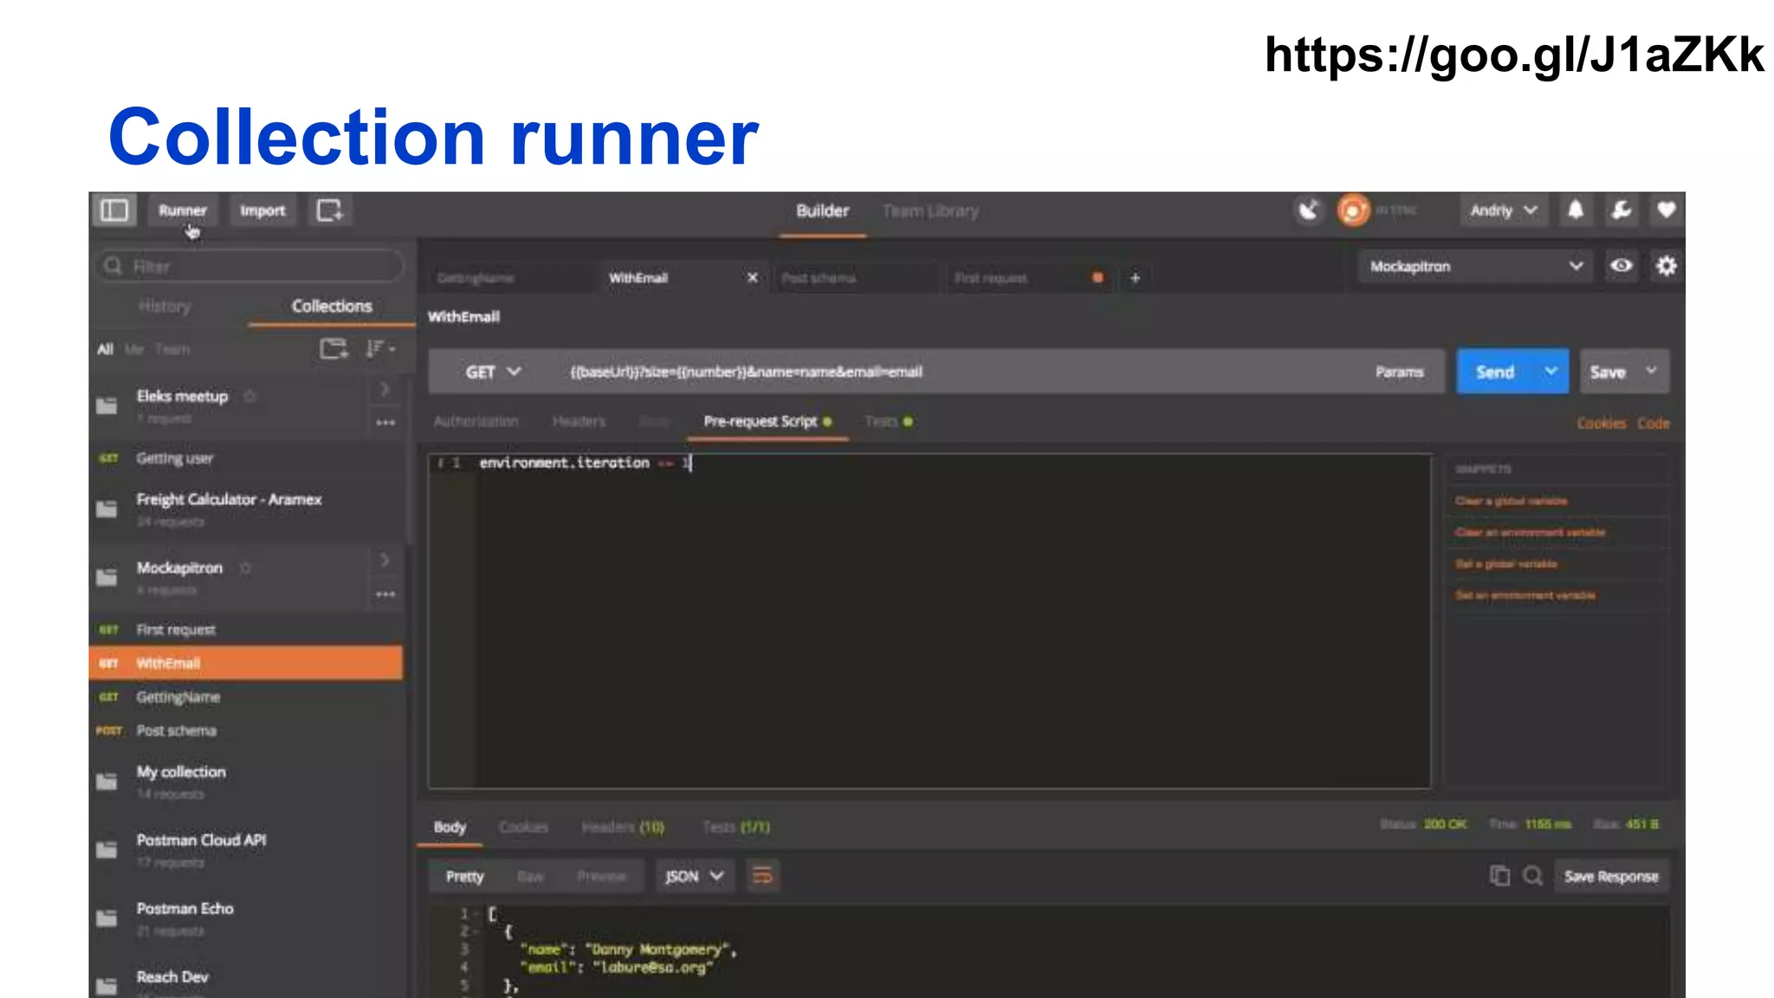Image resolution: width=1774 pixels, height=998 pixels.
Task: Click the environment quick look eye icon
Action: [1621, 266]
